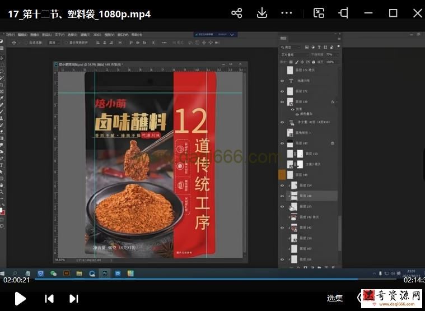This screenshot has width=425, height=311.
Task: Open the 文字(Y) menu
Action: tap(59, 35)
